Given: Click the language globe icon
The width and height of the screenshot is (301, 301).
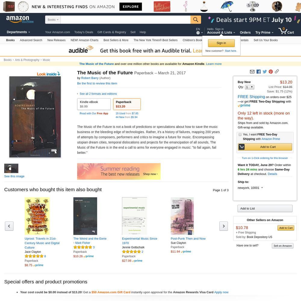Looking at the screenshot, I should click(198, 33).
